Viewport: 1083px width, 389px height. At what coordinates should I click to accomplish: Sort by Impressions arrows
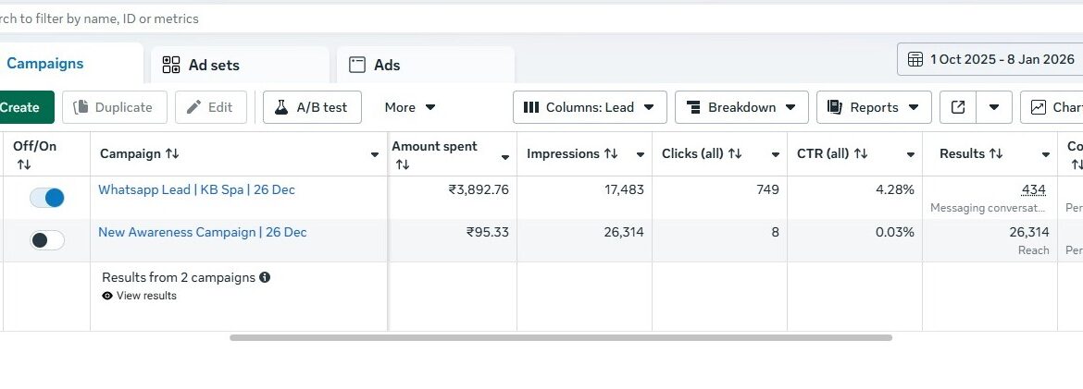tap(611, 153)
